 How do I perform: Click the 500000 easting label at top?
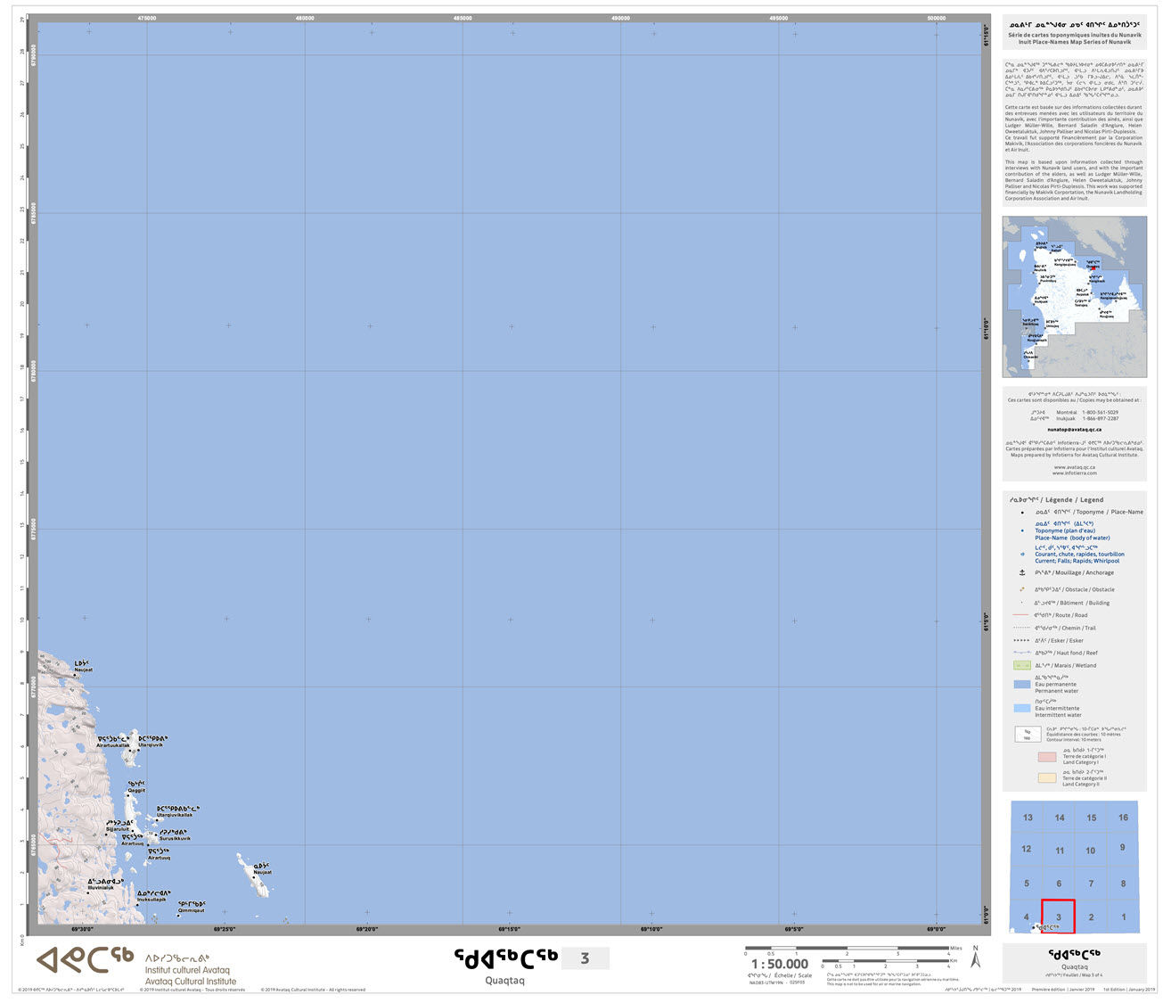point(936,18)
